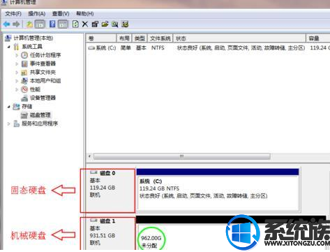This screenshot has height=252, width=330.
Task: Click the Properties toolbar icon
Action: [x=95, y=24]
